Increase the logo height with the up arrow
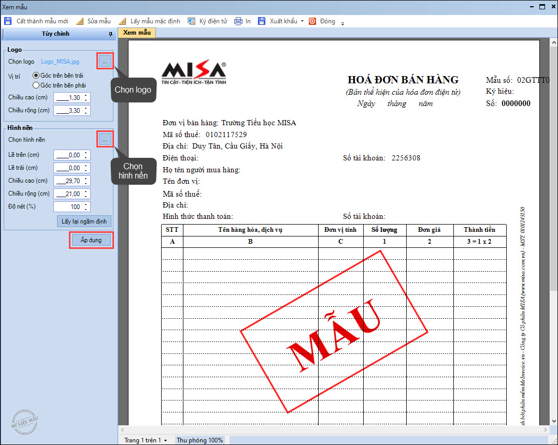 coord(86,95)
